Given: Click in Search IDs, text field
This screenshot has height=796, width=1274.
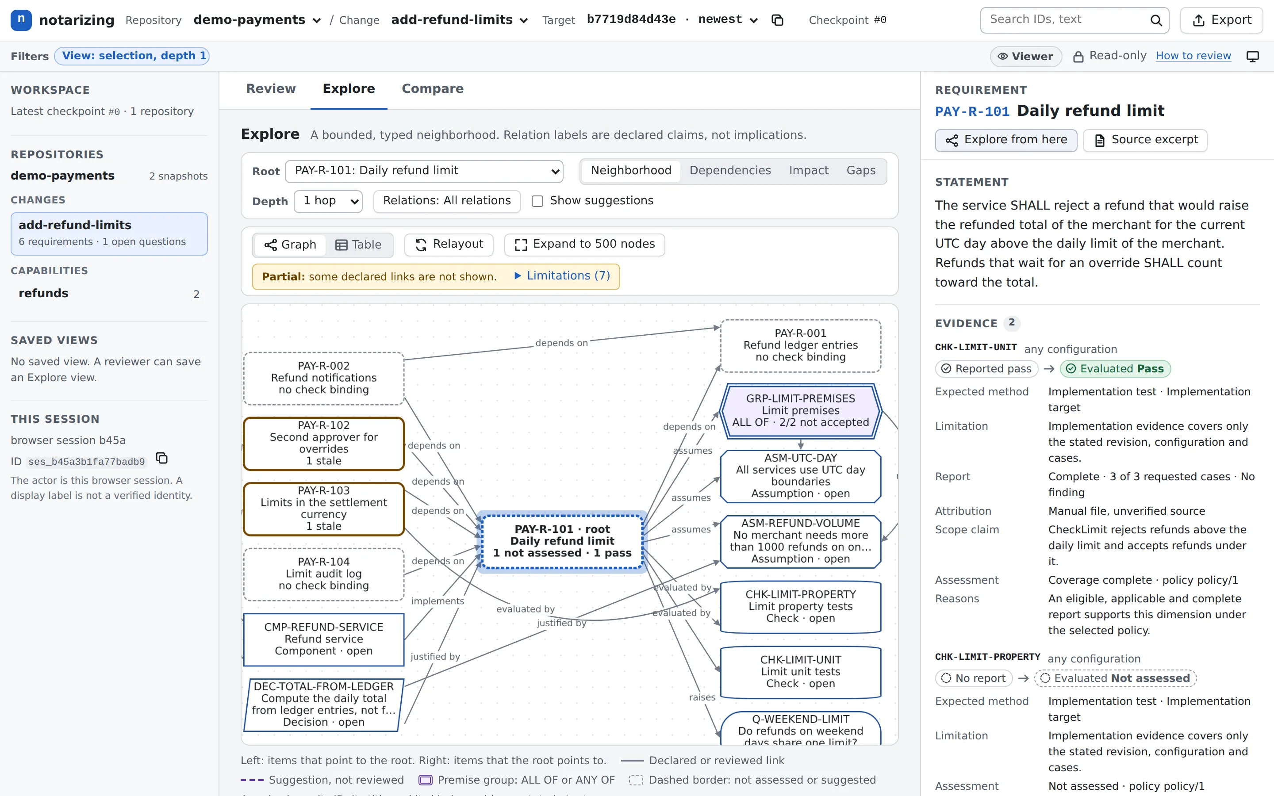Looking at the screenshot, I should click(x=1074, y=20).
